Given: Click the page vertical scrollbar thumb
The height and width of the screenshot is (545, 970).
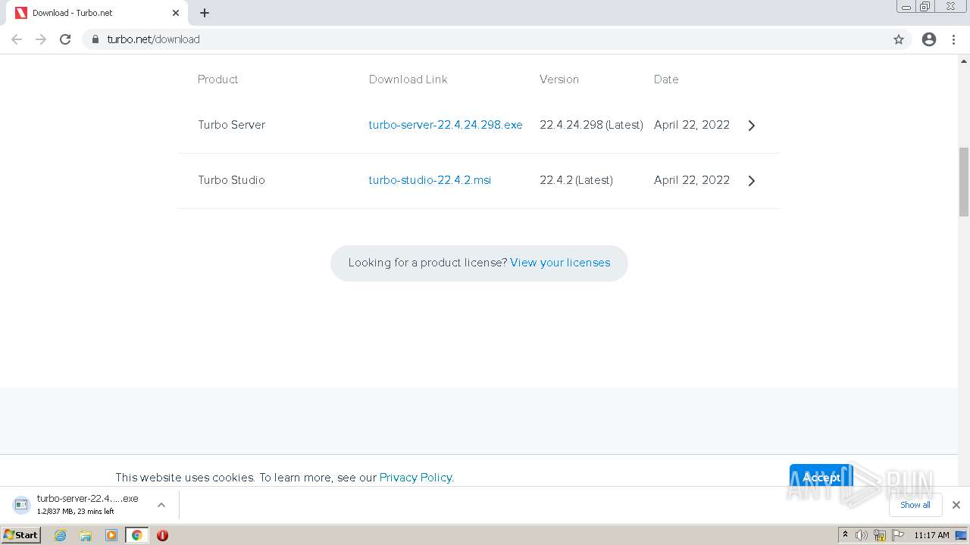Looking at the screenshot, I should (964, 182).
